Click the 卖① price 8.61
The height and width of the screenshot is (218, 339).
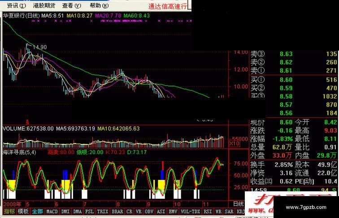click(286, 71)
